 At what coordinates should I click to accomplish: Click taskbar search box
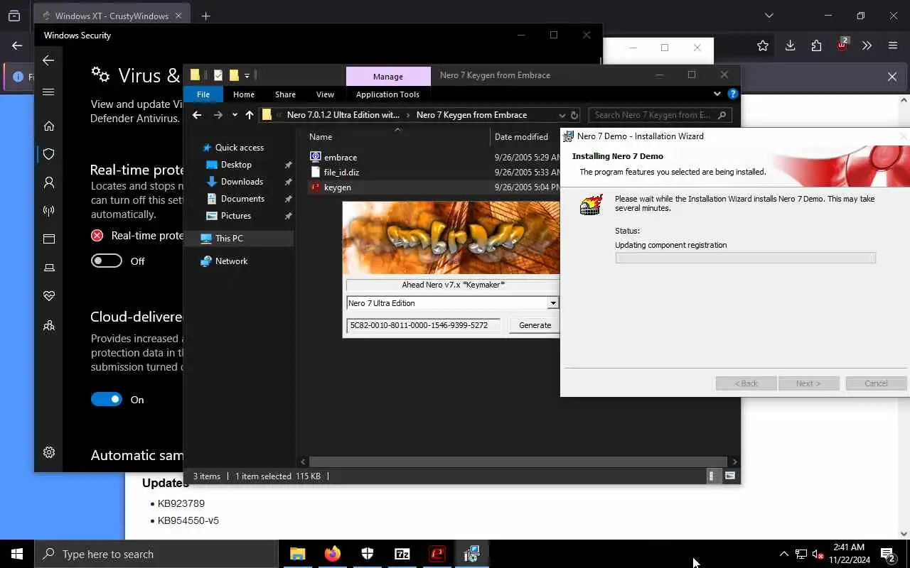pyautogui.click(x=156, y=554)
